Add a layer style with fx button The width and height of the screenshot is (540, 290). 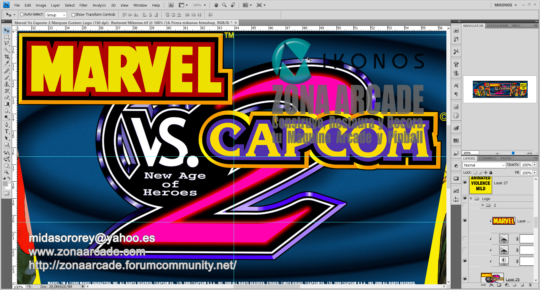[491, 285]
